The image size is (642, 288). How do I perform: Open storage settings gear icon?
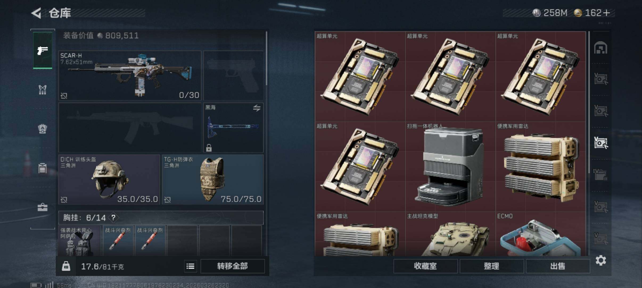[x=601, y=260]
